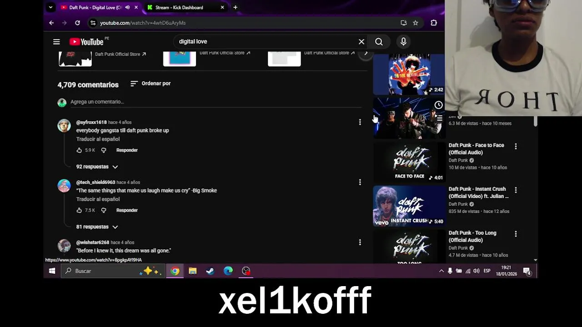
Task: Toggle the system volume tray icon
Action: (x=476, y=271)
